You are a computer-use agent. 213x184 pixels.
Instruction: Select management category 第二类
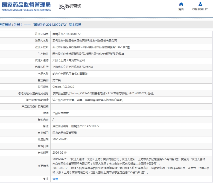click(57, 80)
